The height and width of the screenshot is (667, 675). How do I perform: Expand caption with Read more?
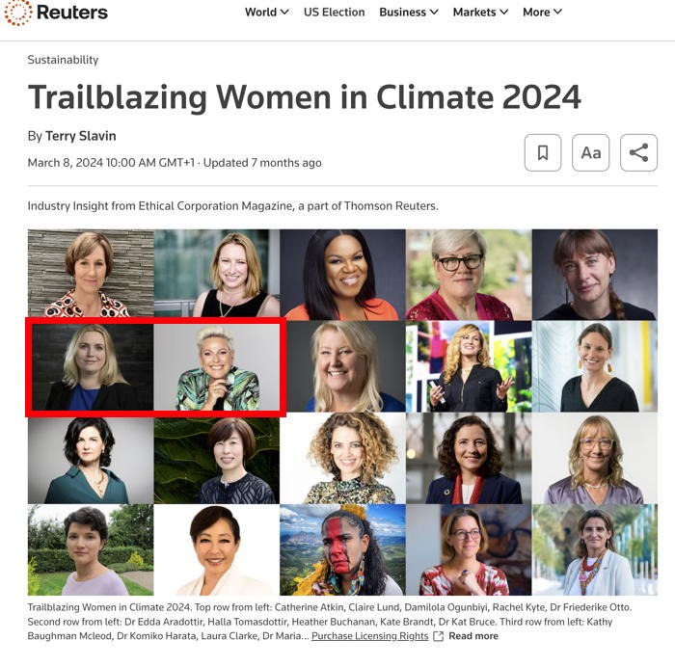coord(473,636)
